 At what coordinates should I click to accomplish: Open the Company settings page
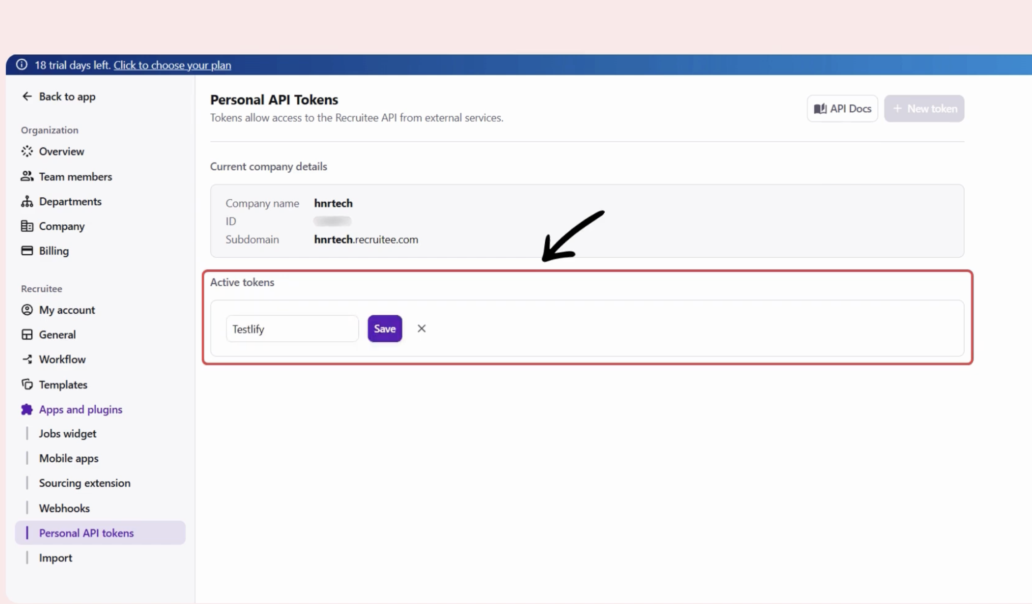[62, 226]
